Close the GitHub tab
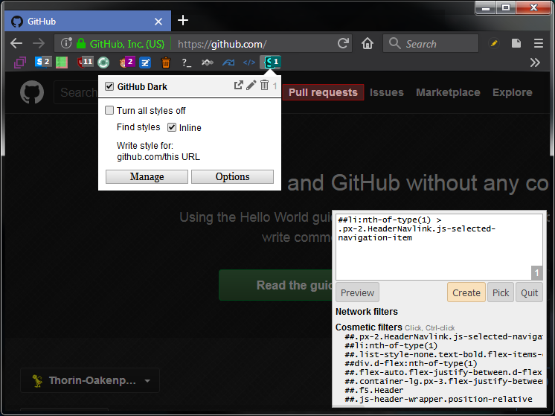This screenshot has width=555, height=416. pos(158,22)
